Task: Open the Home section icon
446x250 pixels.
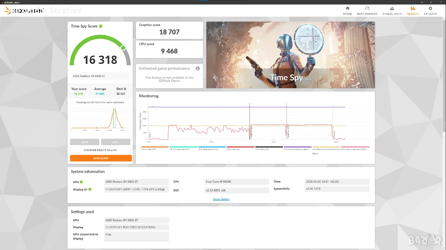Action: 347,8
